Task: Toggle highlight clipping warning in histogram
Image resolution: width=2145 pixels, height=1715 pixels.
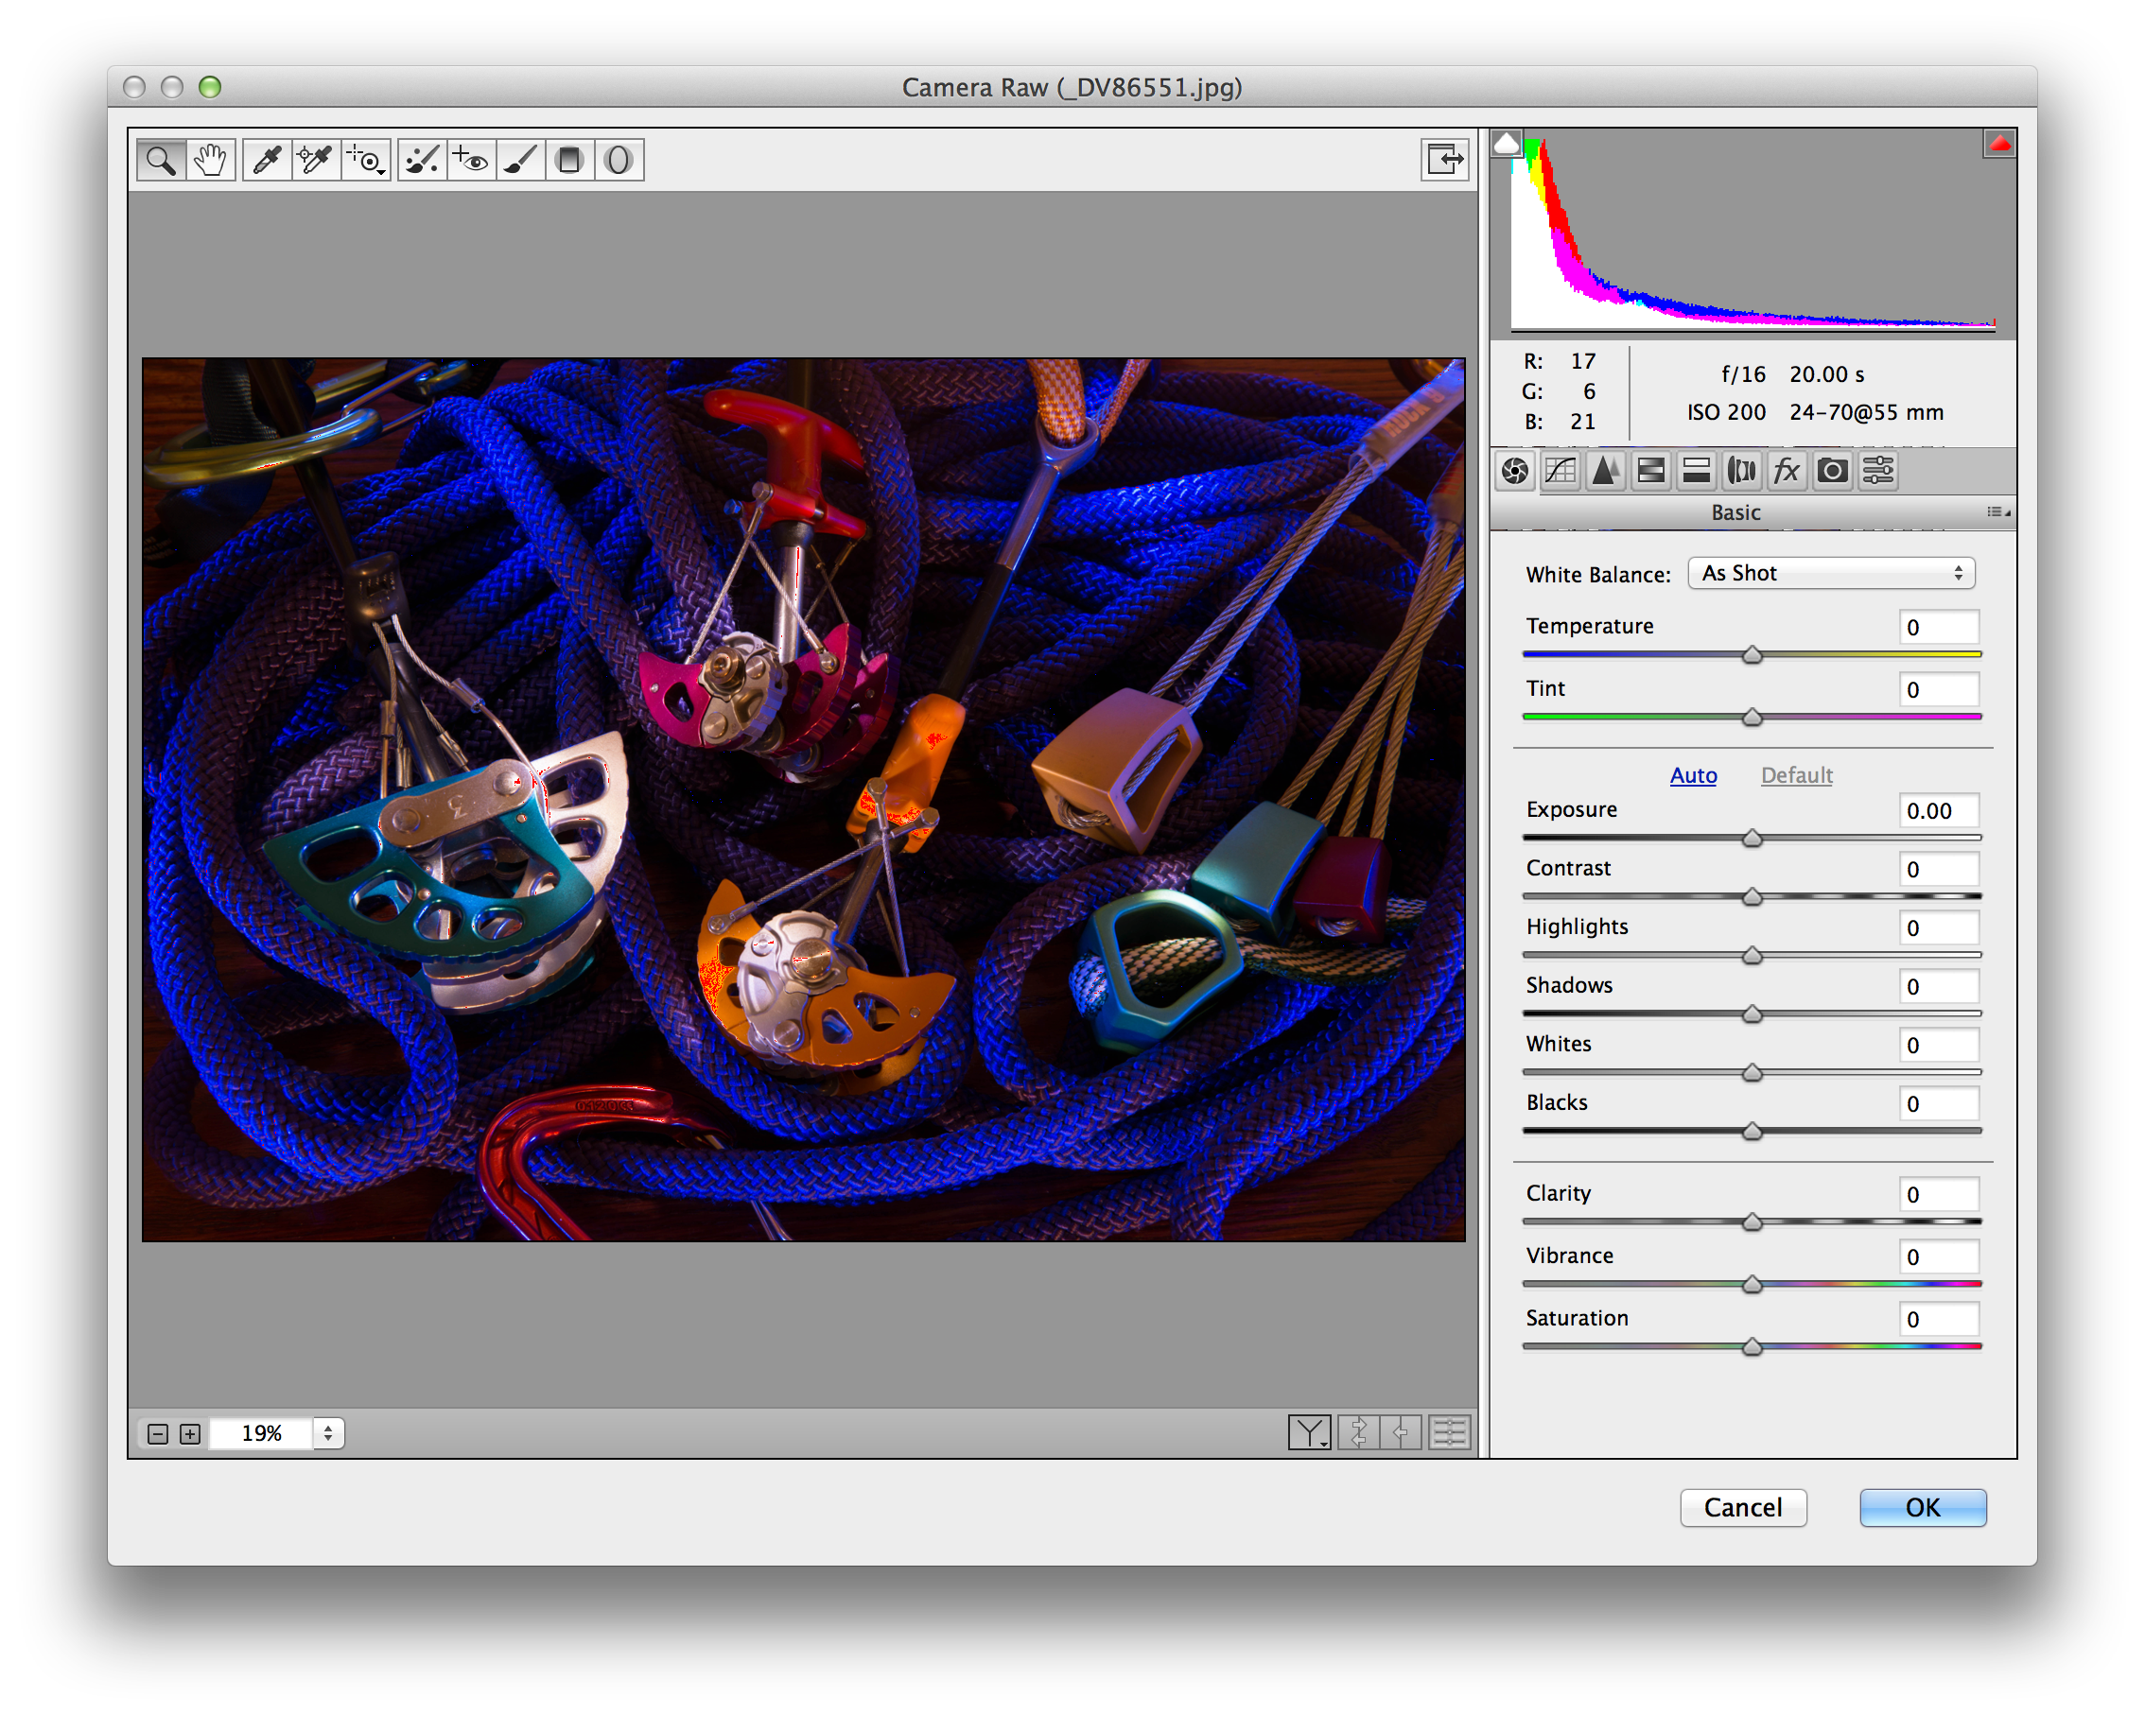Action: [x=1998, y=145]
